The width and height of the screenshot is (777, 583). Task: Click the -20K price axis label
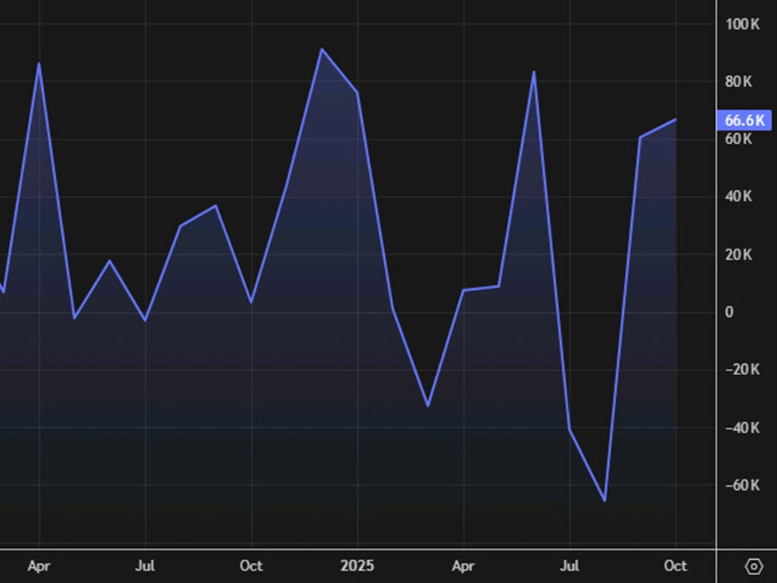742,370
